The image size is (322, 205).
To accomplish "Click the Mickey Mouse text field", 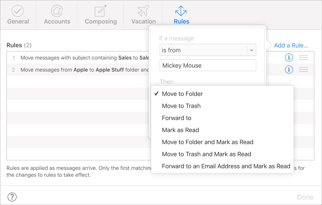I will point(208,65).
